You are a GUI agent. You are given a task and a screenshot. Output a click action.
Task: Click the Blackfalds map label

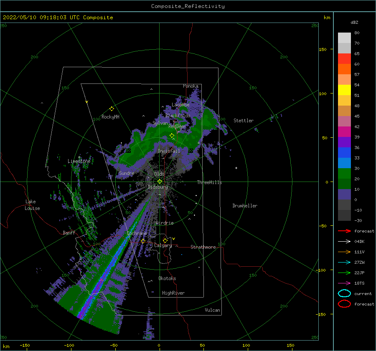pos(178,116)
